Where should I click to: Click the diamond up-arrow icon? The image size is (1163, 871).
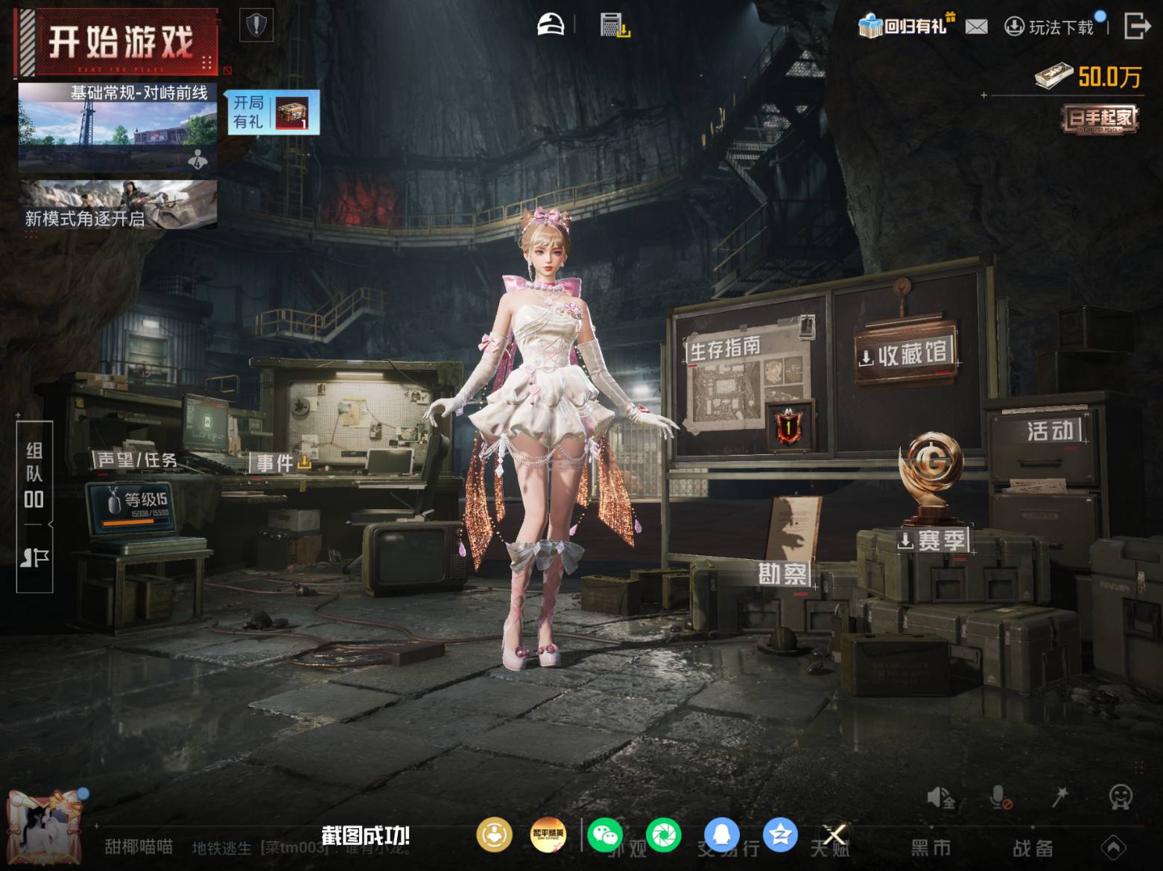[1115, 847]
